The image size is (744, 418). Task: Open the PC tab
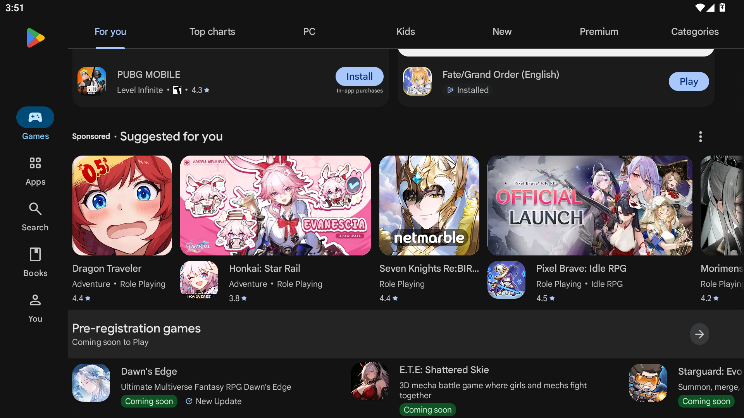[x=309, y=32]
